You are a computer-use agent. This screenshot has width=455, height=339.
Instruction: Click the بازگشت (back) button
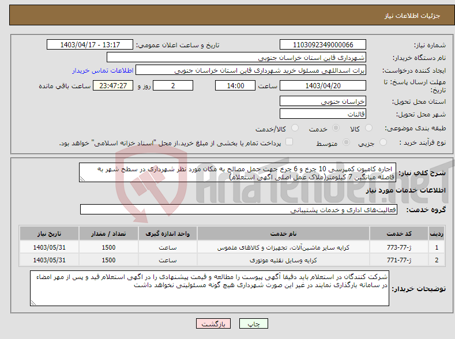[213, 323]
